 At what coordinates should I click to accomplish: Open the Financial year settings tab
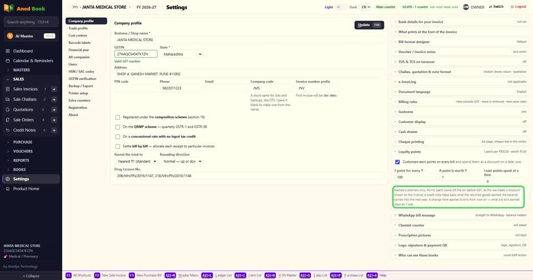[86, 49]
